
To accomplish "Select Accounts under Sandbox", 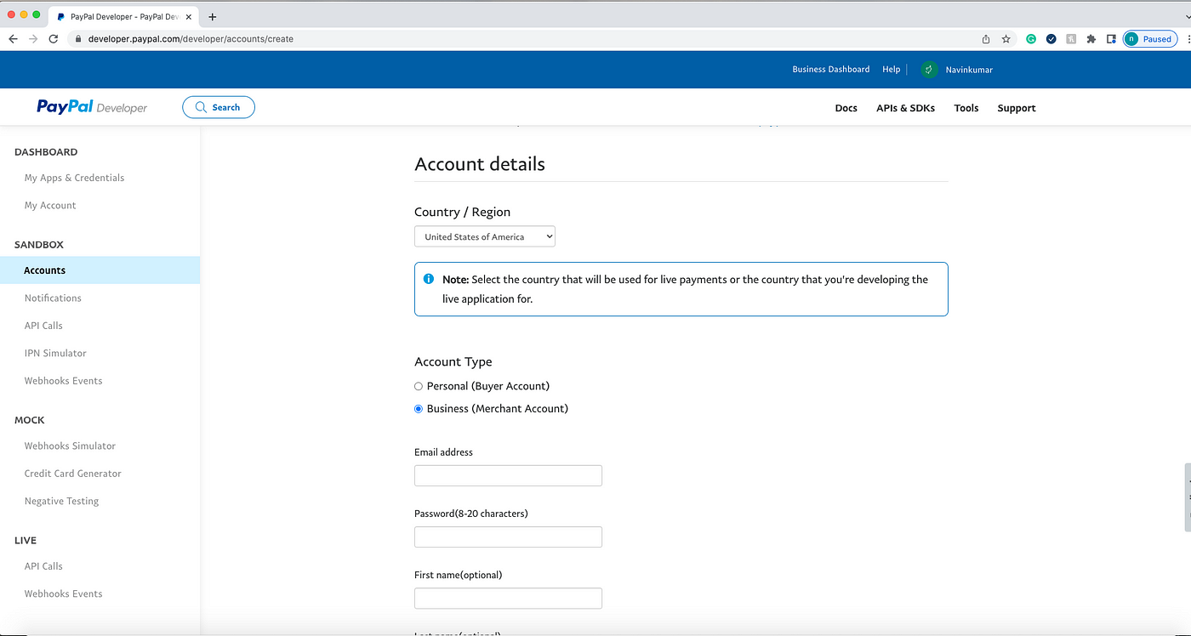I will pos(100,270).
